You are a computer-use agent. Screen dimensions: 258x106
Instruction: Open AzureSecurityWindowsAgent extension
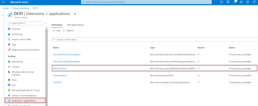(x=67, y=61)
